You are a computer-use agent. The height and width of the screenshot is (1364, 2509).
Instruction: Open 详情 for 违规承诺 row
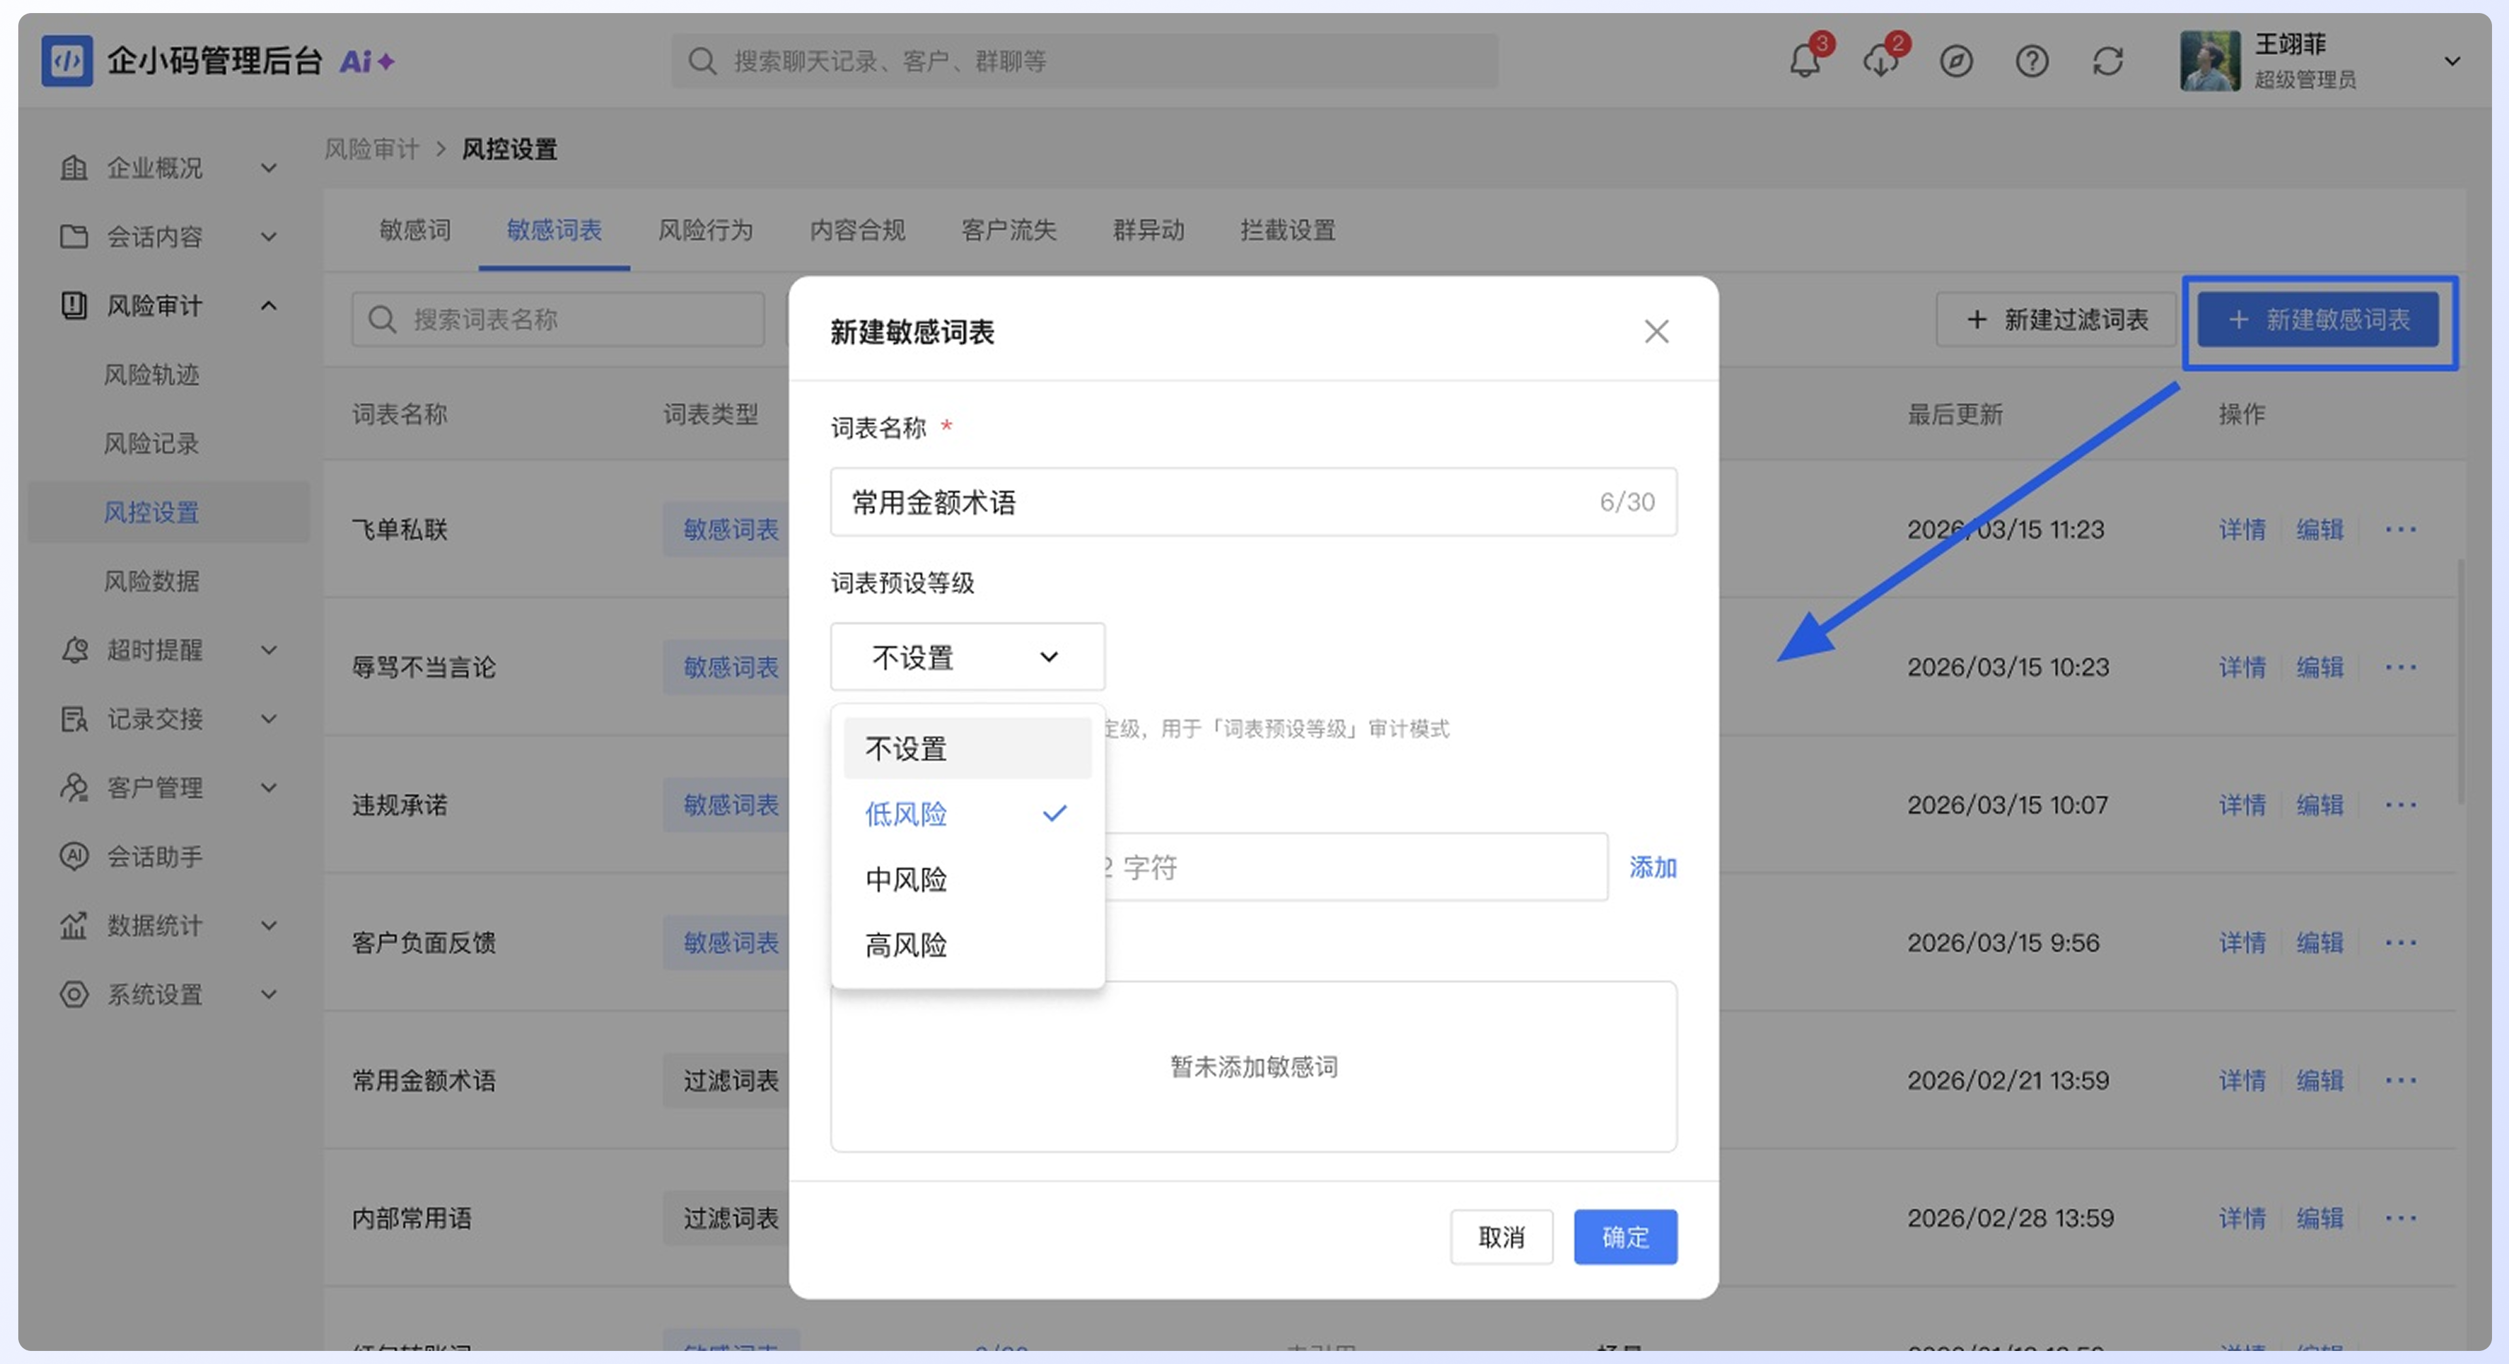pyautogui.click(x=2241, y=805)
